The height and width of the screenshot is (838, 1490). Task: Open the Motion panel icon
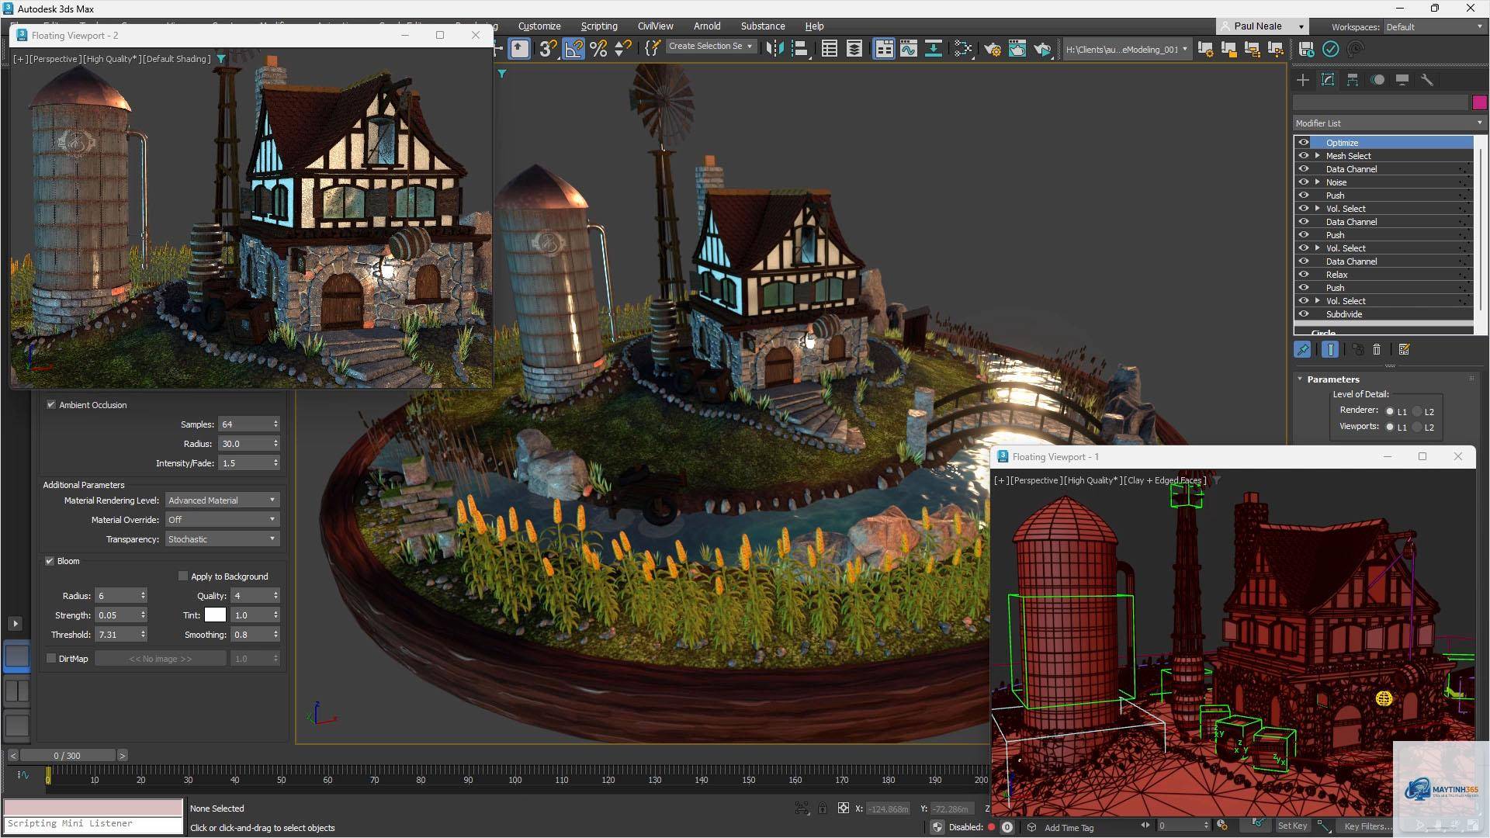pos(1377,80)
